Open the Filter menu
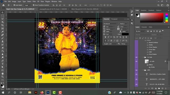170x95 pixels. [34, 2]
